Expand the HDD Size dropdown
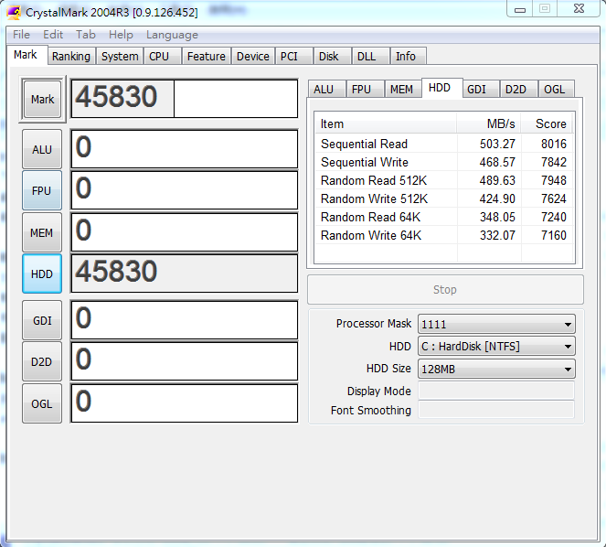606x547 pixels. (496, 369)
